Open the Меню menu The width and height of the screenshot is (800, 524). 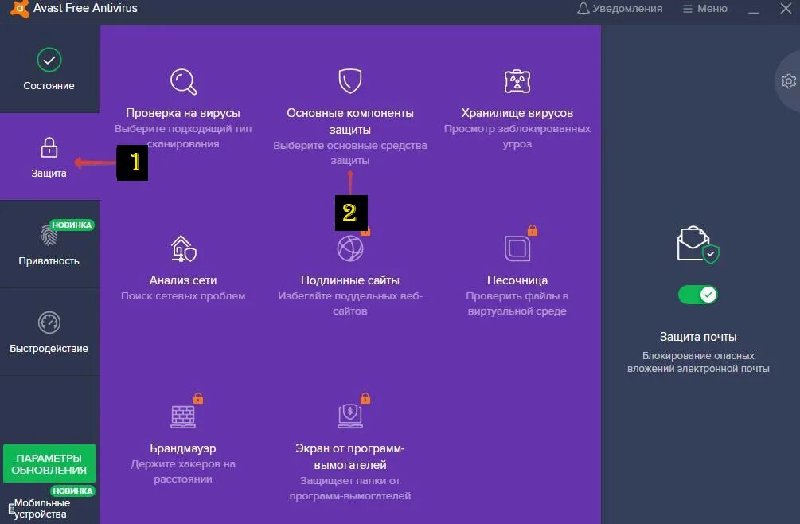(705, 9)
